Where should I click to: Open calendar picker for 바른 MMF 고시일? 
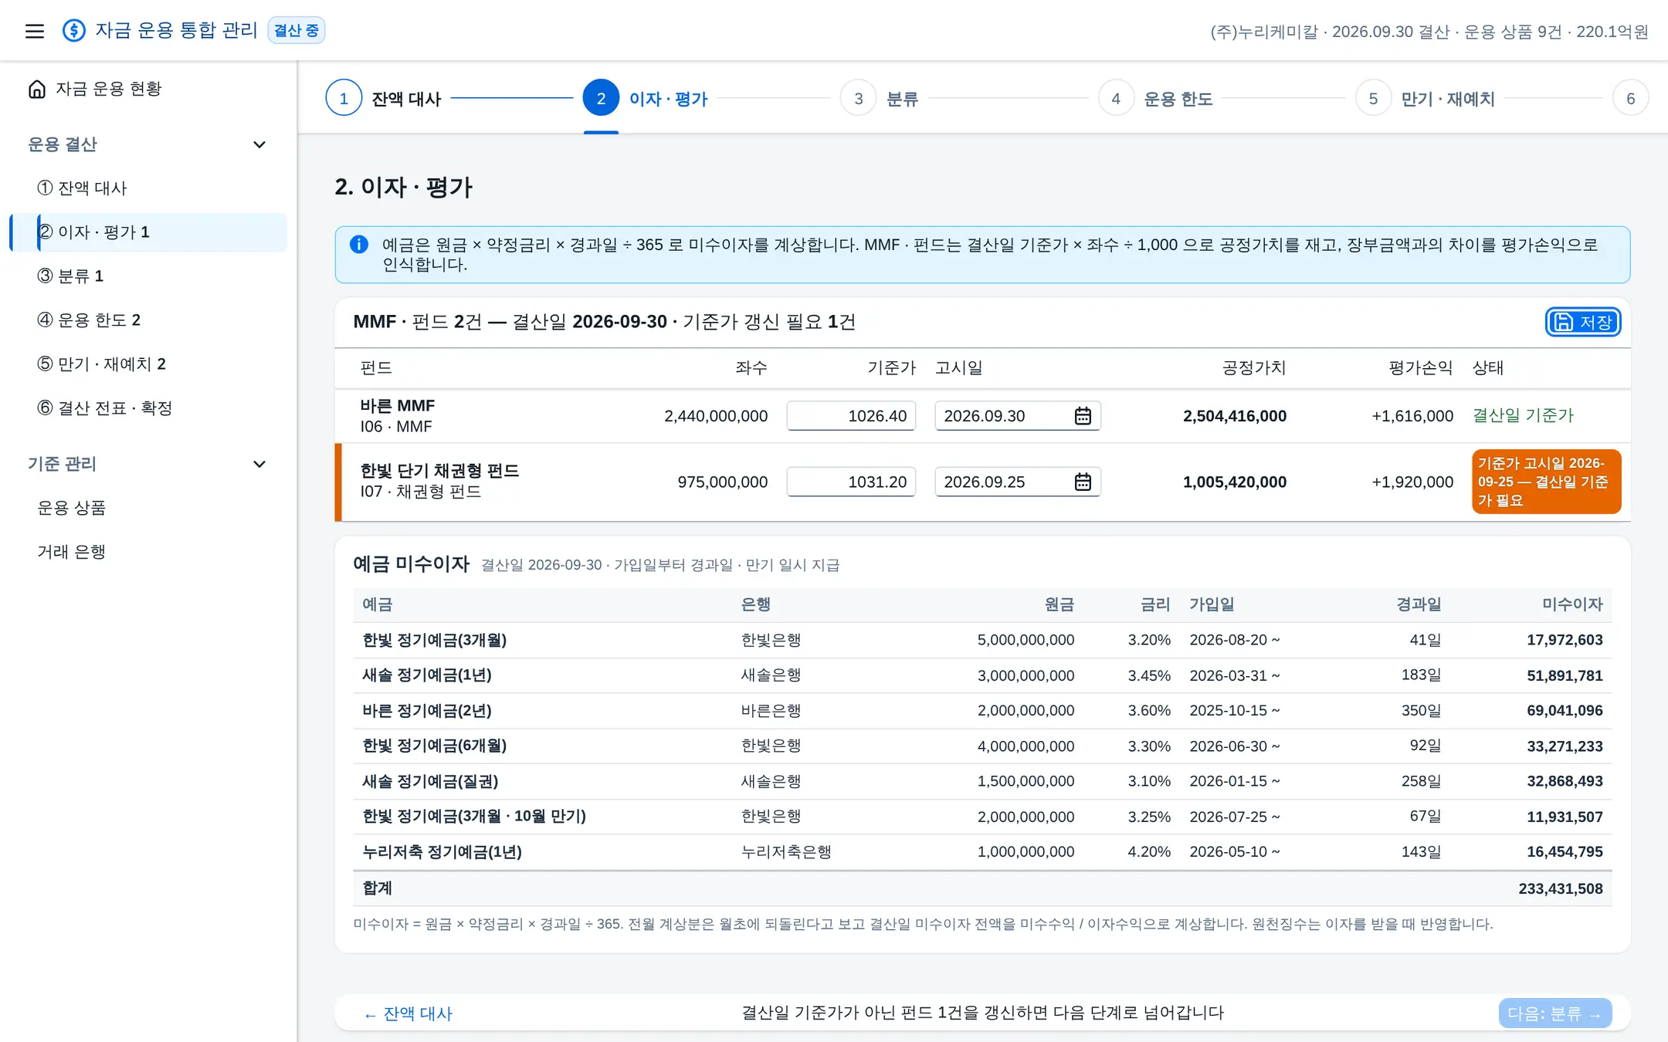pyautogui.click(x=1083, y=416)
